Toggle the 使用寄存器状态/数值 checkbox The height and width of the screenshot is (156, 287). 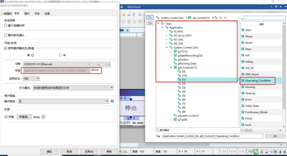(6, 48)
